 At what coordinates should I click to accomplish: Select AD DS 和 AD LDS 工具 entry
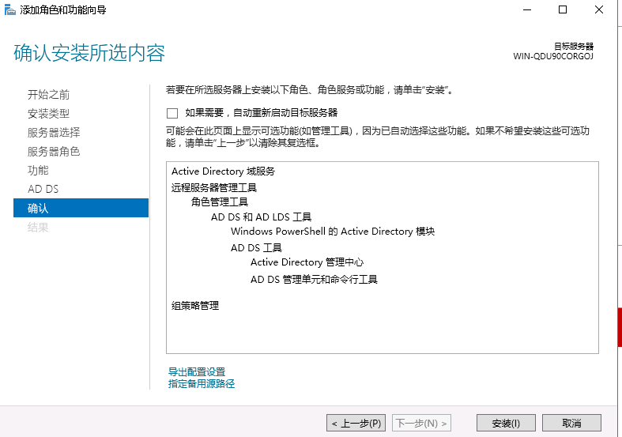click(x=261, y=217)
